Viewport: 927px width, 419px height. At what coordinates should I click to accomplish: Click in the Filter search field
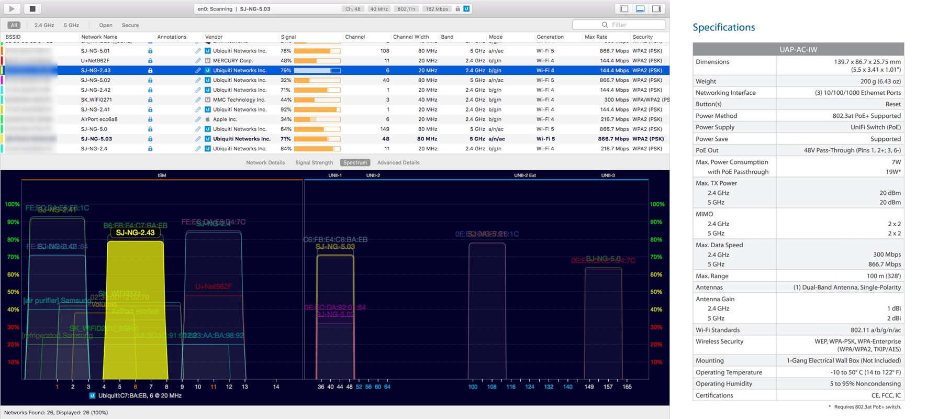tap(619, 25)
